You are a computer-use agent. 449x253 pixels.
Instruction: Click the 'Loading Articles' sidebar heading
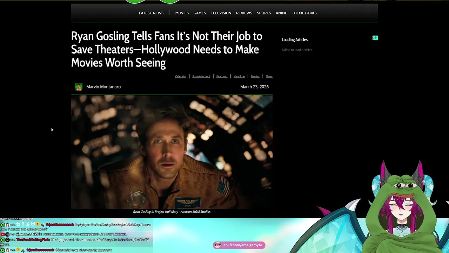[295, 40]
